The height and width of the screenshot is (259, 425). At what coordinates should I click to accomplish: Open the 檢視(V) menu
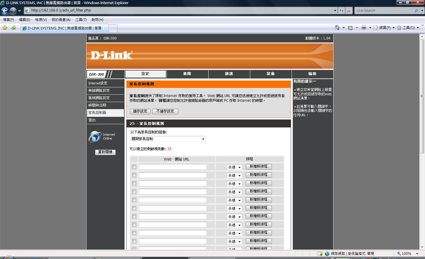pos(41,20)
